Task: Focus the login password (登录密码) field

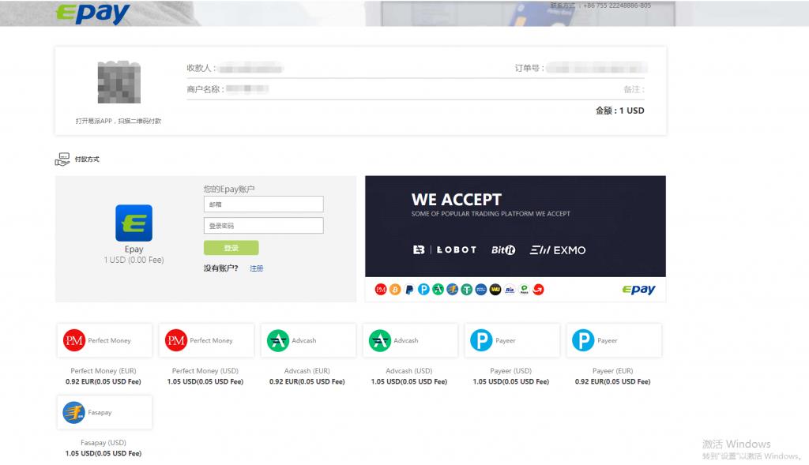Action: [263, 226]
